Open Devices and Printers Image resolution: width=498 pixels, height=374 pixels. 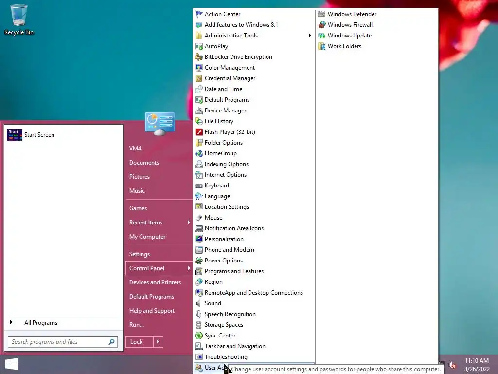pyautogui.click(x=155, y=282)
